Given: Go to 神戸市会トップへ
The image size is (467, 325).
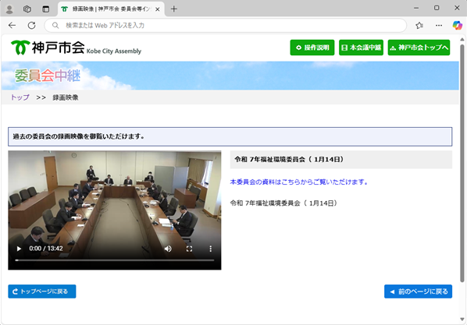Looking at the screenshot, I should (419, 48).
